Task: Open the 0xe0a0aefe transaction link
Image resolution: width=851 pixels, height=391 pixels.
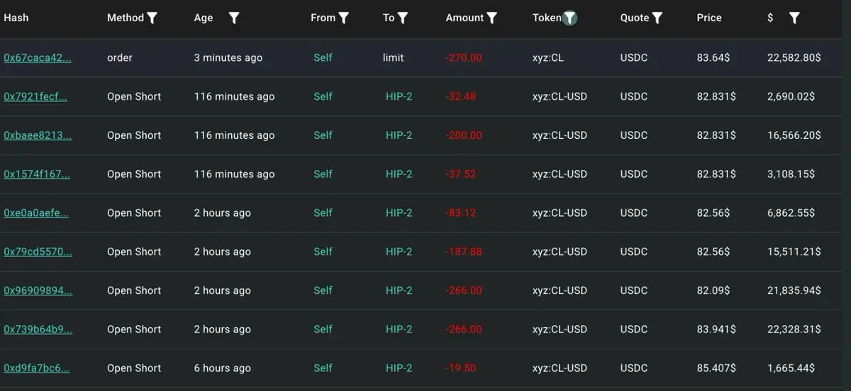Action: pyautogui.click(x=36, y=213)
